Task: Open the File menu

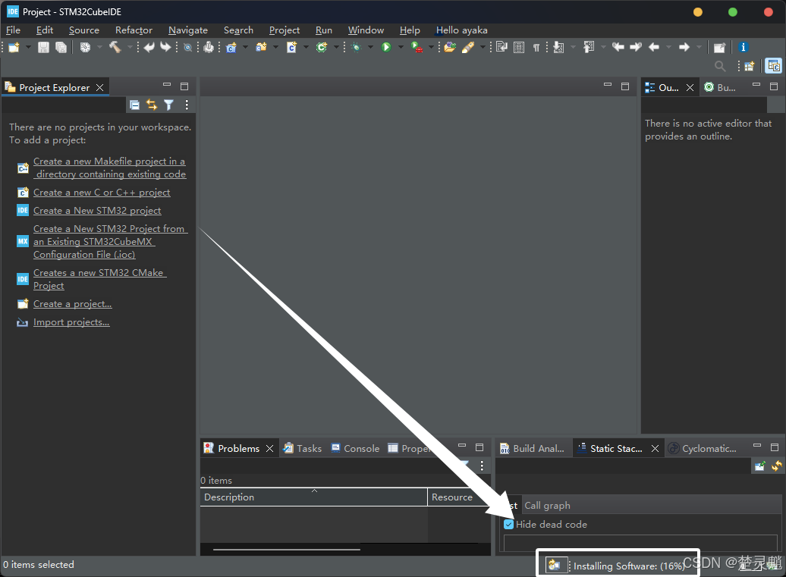Action: 13,30
